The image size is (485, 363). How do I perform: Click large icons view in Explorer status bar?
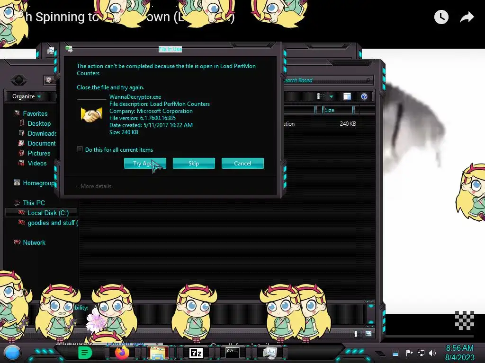[x=368, y=334]
